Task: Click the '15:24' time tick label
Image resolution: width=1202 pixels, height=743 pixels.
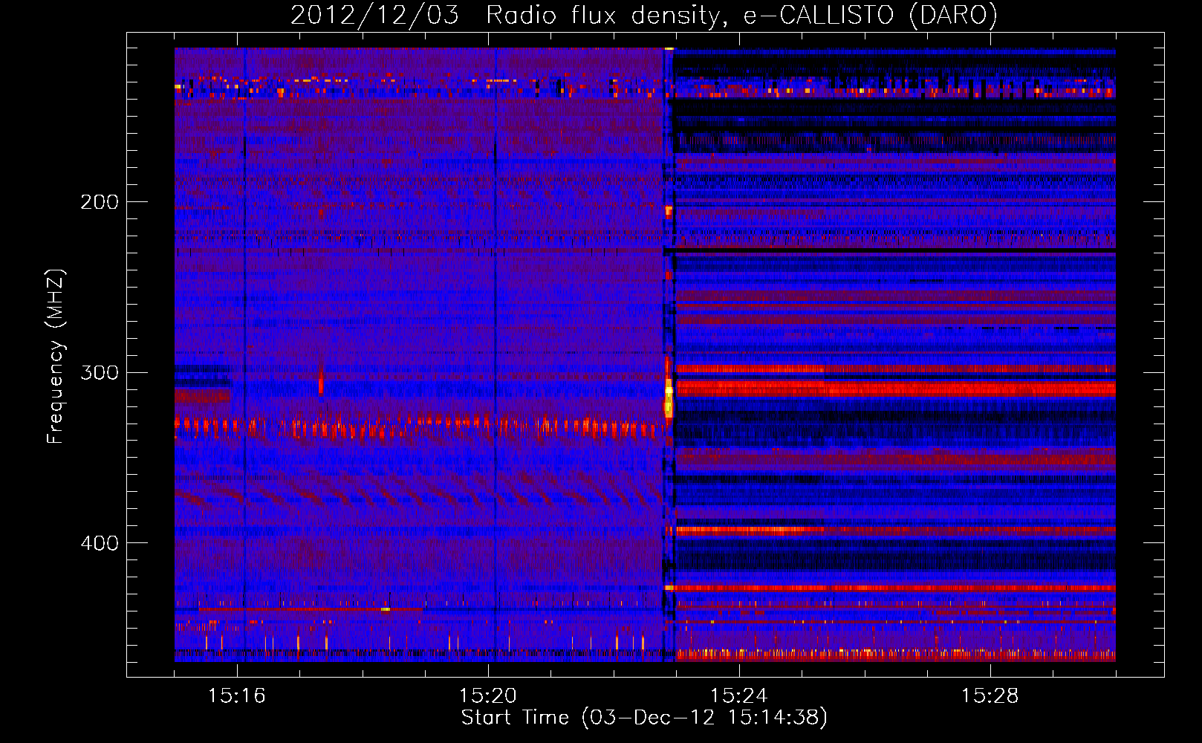Action: tap(739, 696)
